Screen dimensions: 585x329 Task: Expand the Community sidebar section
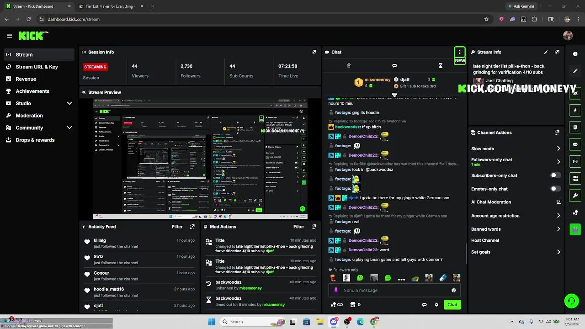click(69, 128)
